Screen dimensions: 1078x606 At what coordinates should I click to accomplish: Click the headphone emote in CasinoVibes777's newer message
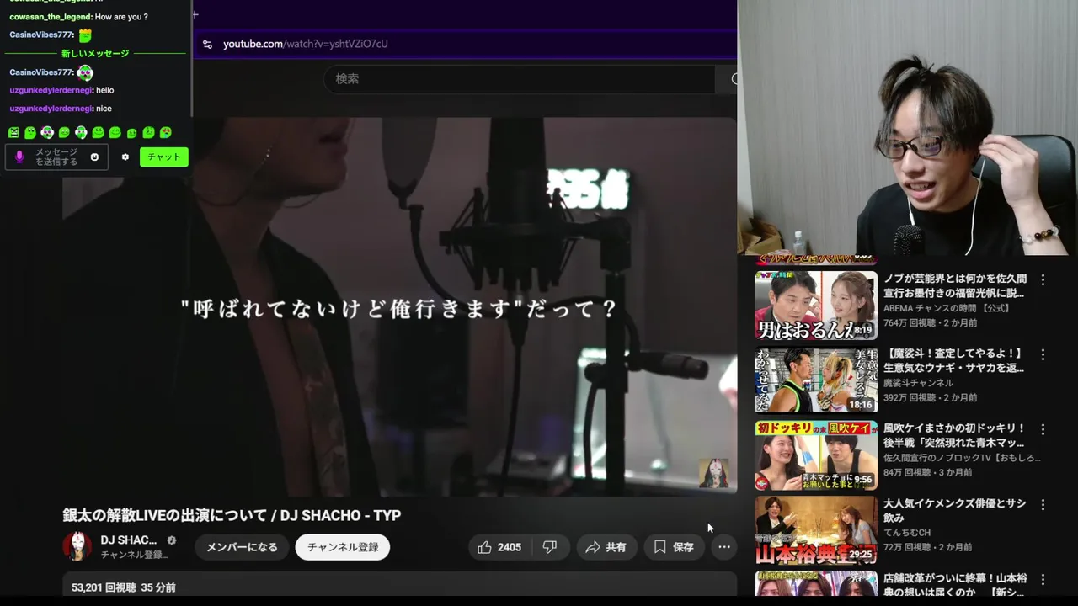[x=85, y=72]
